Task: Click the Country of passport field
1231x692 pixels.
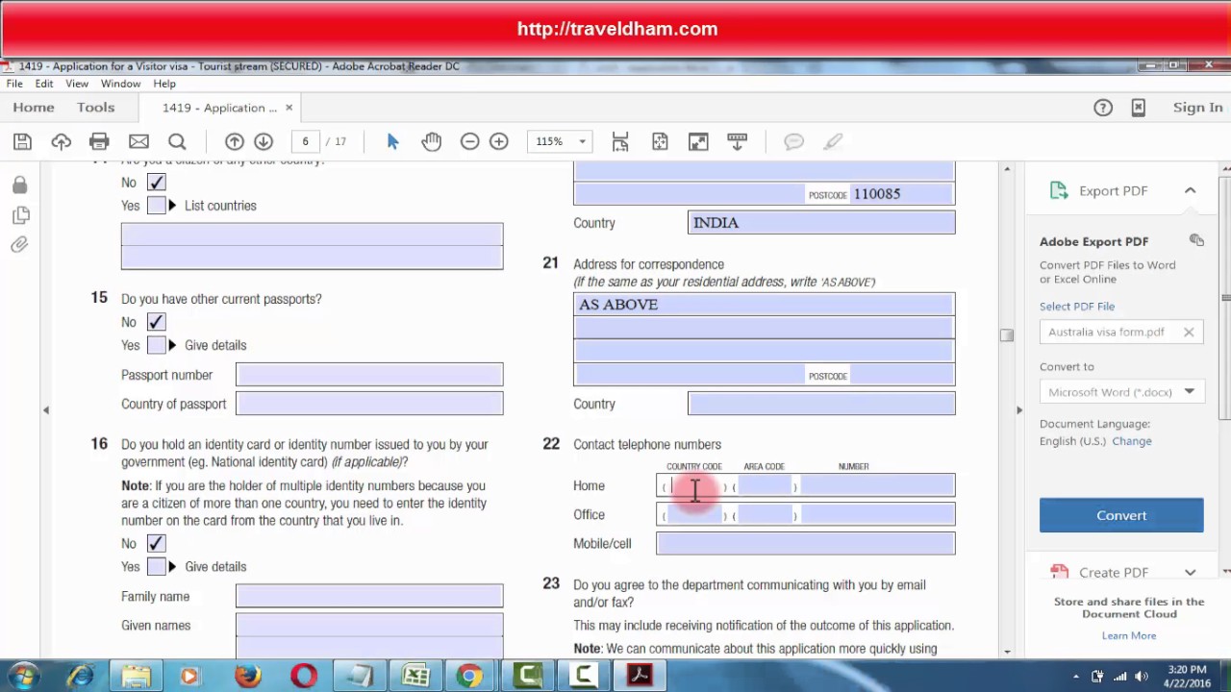Action: [369, 404]
